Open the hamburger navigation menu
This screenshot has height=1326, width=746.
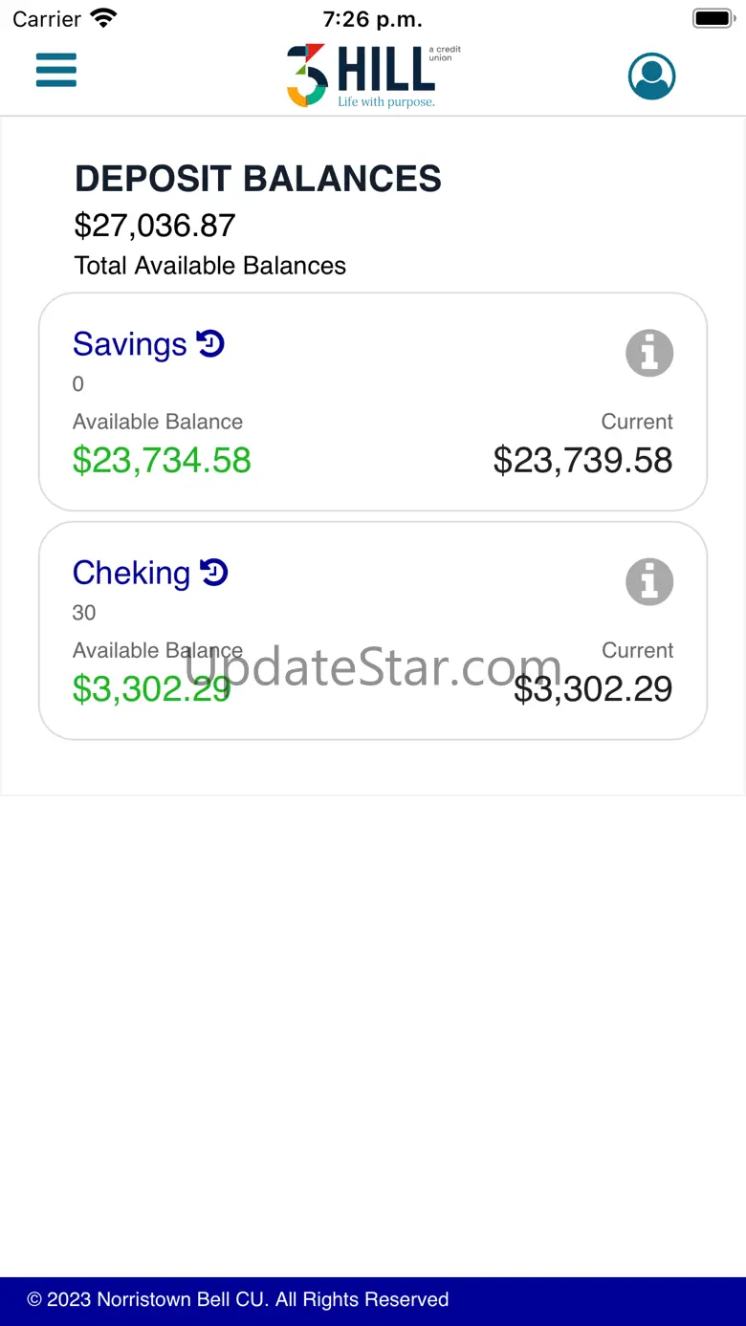56,71
